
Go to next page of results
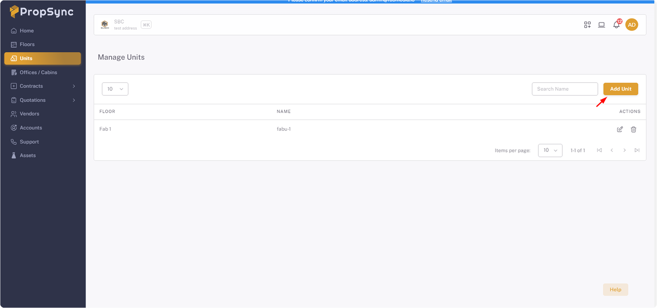click(624, 150)
